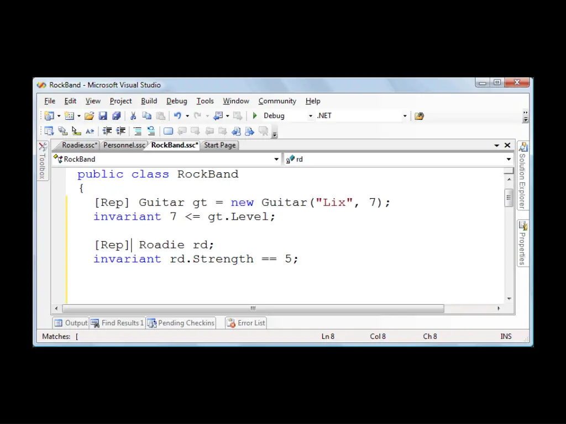Uncomment the selected lines icon
Screen dimensions: 566x424
pyautogui.click(x=151, y=131)
